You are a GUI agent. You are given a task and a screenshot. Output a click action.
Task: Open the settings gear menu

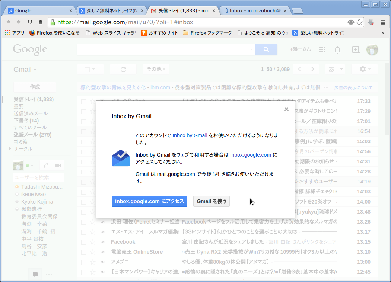[x=365, y=69]
